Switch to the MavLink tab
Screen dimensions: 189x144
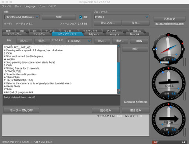tap(135, 34)
